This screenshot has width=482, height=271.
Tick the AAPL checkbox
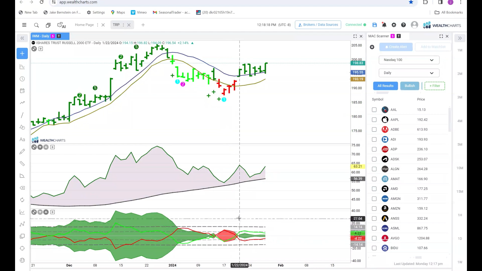click(x=374, y=120)
